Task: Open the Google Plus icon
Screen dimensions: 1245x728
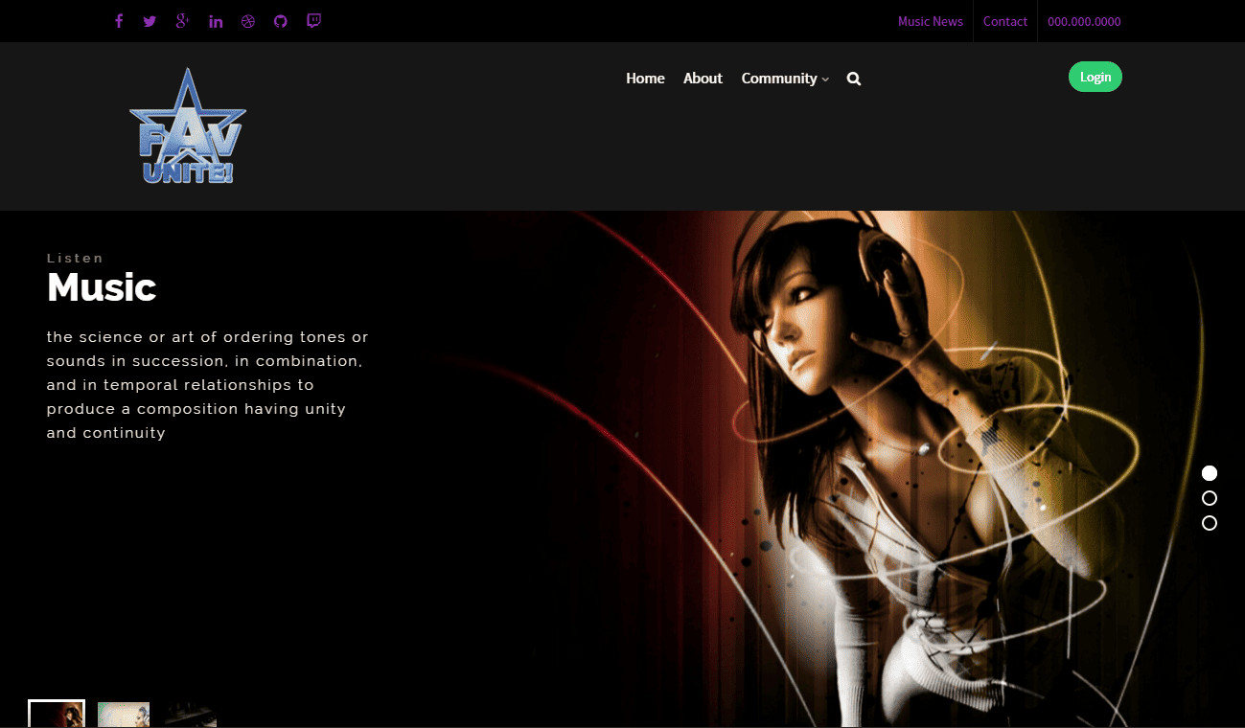Action: (182, 21)
